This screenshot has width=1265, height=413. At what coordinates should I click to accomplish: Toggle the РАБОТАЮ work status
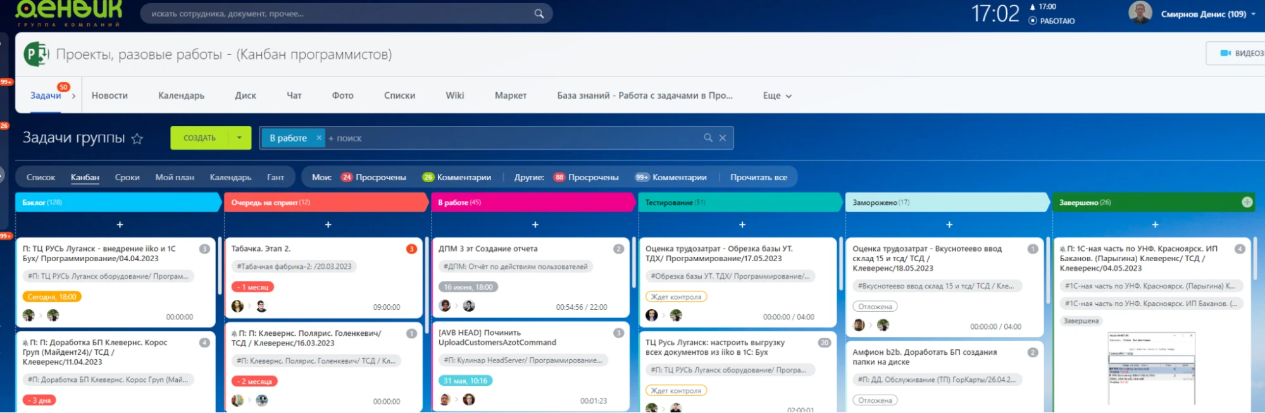pyautogui.click(x=1051, y=21)
